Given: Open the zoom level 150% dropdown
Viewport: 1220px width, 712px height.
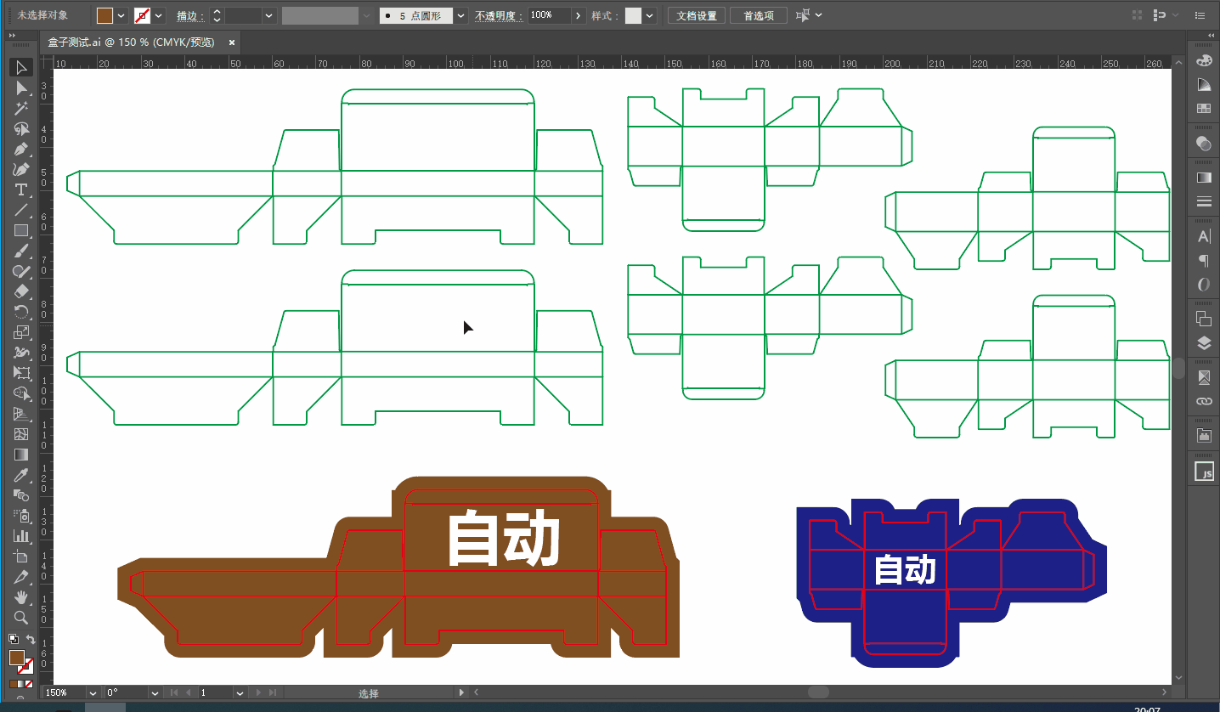Looking at the screenshot, I should pyautogui.click(x=92, y=693).
